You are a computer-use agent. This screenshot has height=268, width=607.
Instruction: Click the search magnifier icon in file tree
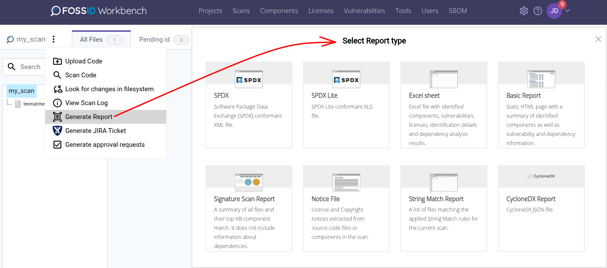click(12, 67)
